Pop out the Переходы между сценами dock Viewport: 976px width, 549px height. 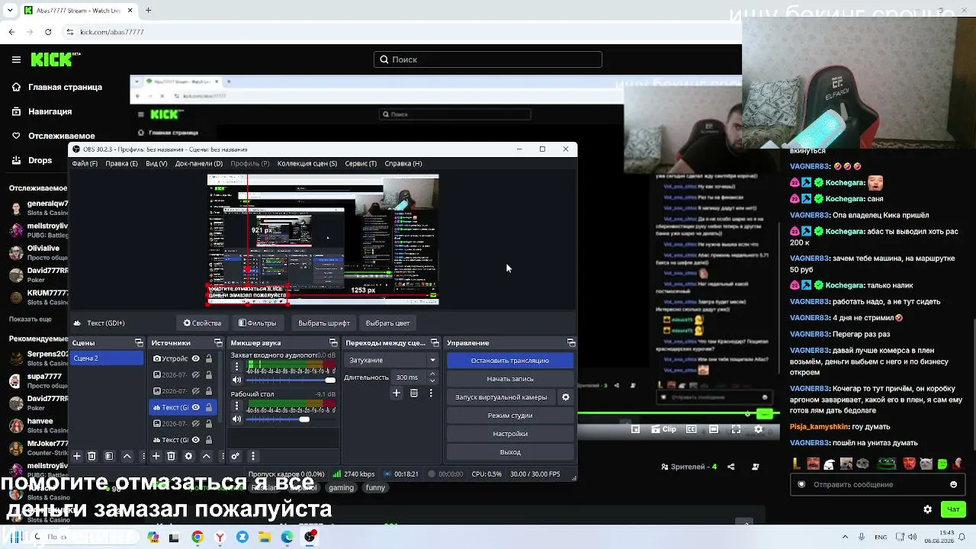[x=435, y=343]
